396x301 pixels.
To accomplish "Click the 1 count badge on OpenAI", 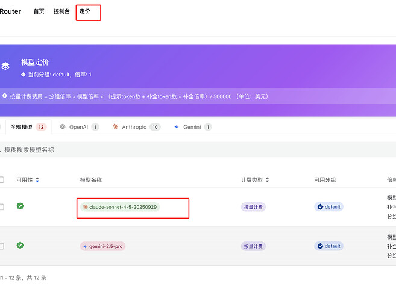I will pos(95,127).
